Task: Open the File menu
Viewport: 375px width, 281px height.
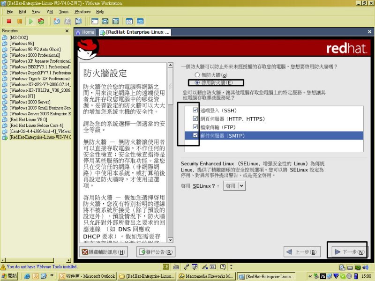Action: coord(10,12)
